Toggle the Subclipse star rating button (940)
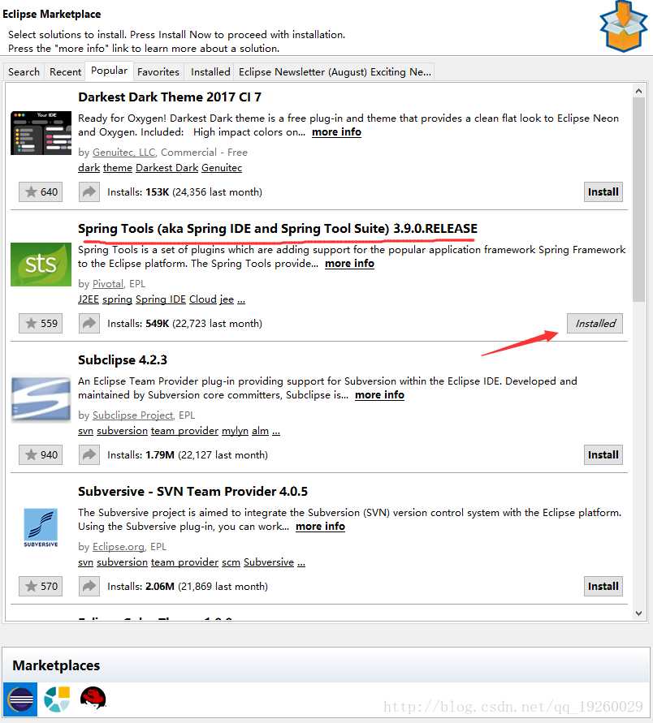 (x=41, y=455)
